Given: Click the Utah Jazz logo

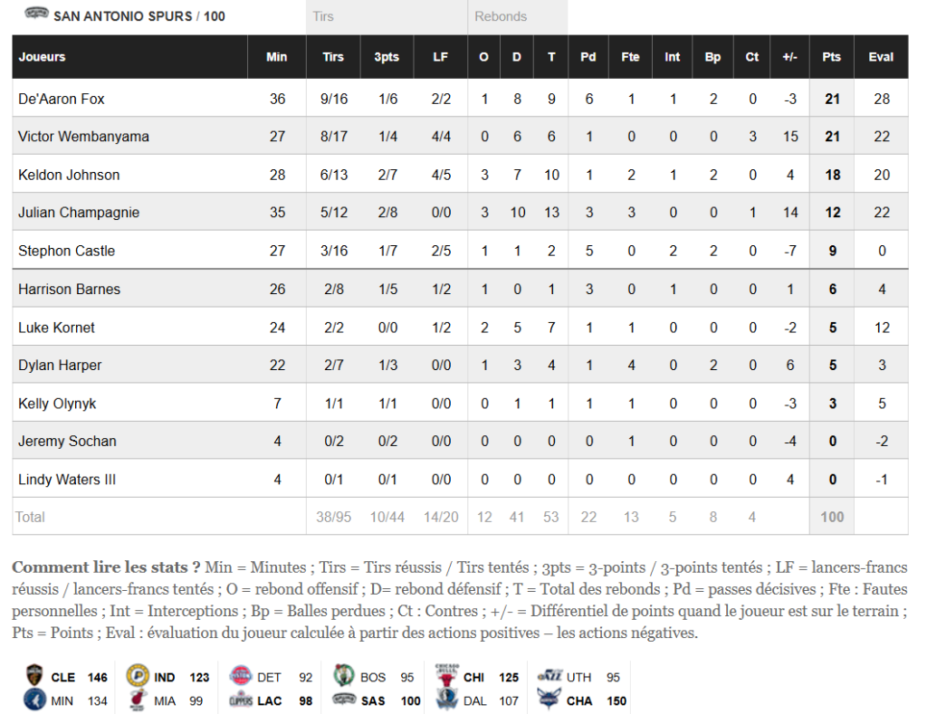Looking at the screenshot, I should [x=550, y=676].
